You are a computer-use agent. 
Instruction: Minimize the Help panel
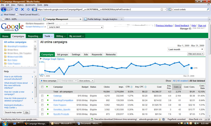point(34,72)
